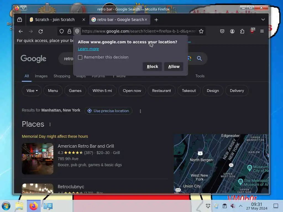The image size is (283, 212).
Task: Click the taskbar clock showing 09:31
Action: tap(257, 206)
